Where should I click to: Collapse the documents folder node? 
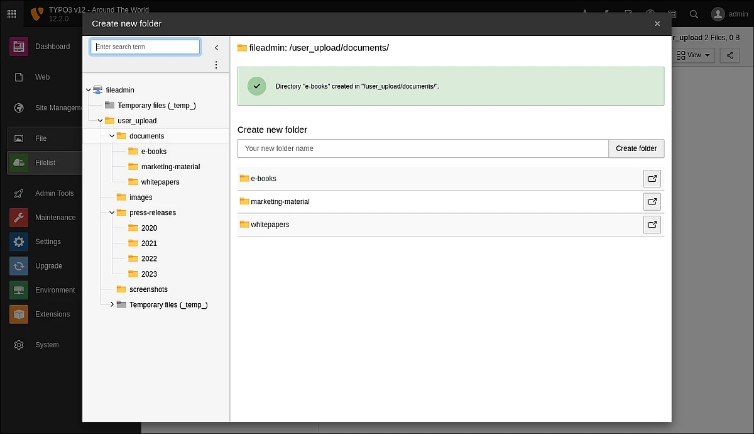tap(112, 136)
